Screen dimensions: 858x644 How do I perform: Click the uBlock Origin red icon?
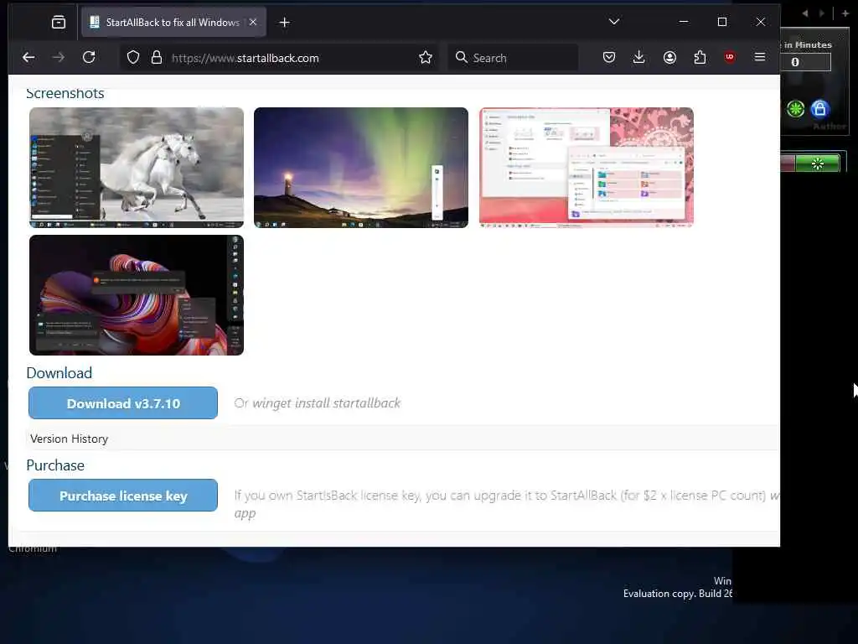(730, 57)
